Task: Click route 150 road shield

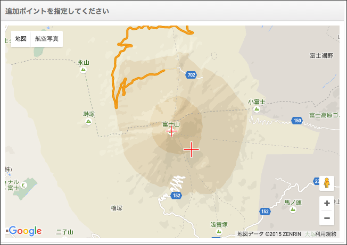Action: pyautogui.click(x=297, y=121)
